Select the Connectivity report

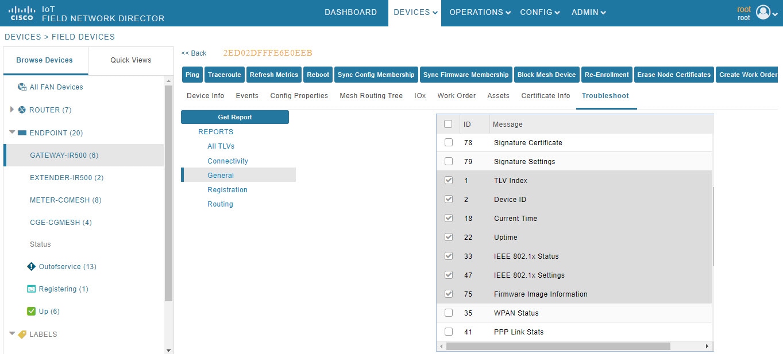click(x=228, y=161)
